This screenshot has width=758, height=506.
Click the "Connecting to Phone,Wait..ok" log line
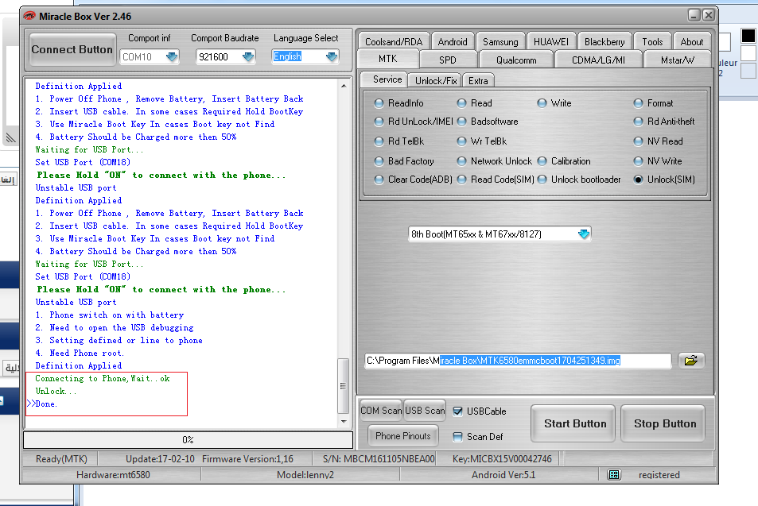102,379
